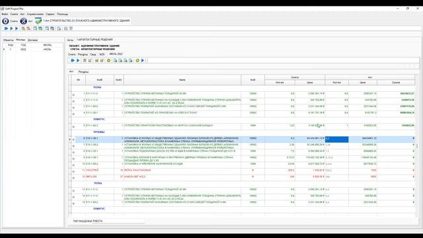Click the Цена column header under Акт
Viewport: 423px width, 238px height.
(x=363, y=83)
